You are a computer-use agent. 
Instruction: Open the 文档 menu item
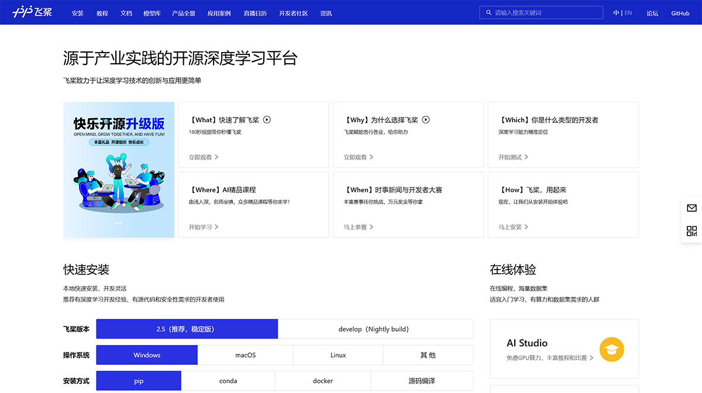[126, 13]
